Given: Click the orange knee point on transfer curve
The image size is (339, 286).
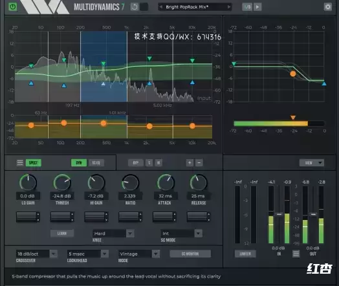Looking at the screenshot, I should point(293,74).
